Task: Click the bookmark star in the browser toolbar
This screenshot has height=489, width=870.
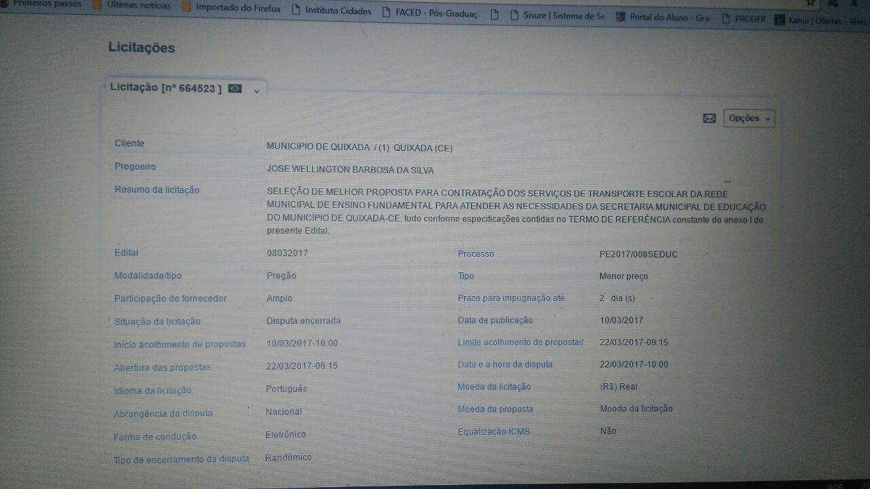Action: [x=810, y=3]
